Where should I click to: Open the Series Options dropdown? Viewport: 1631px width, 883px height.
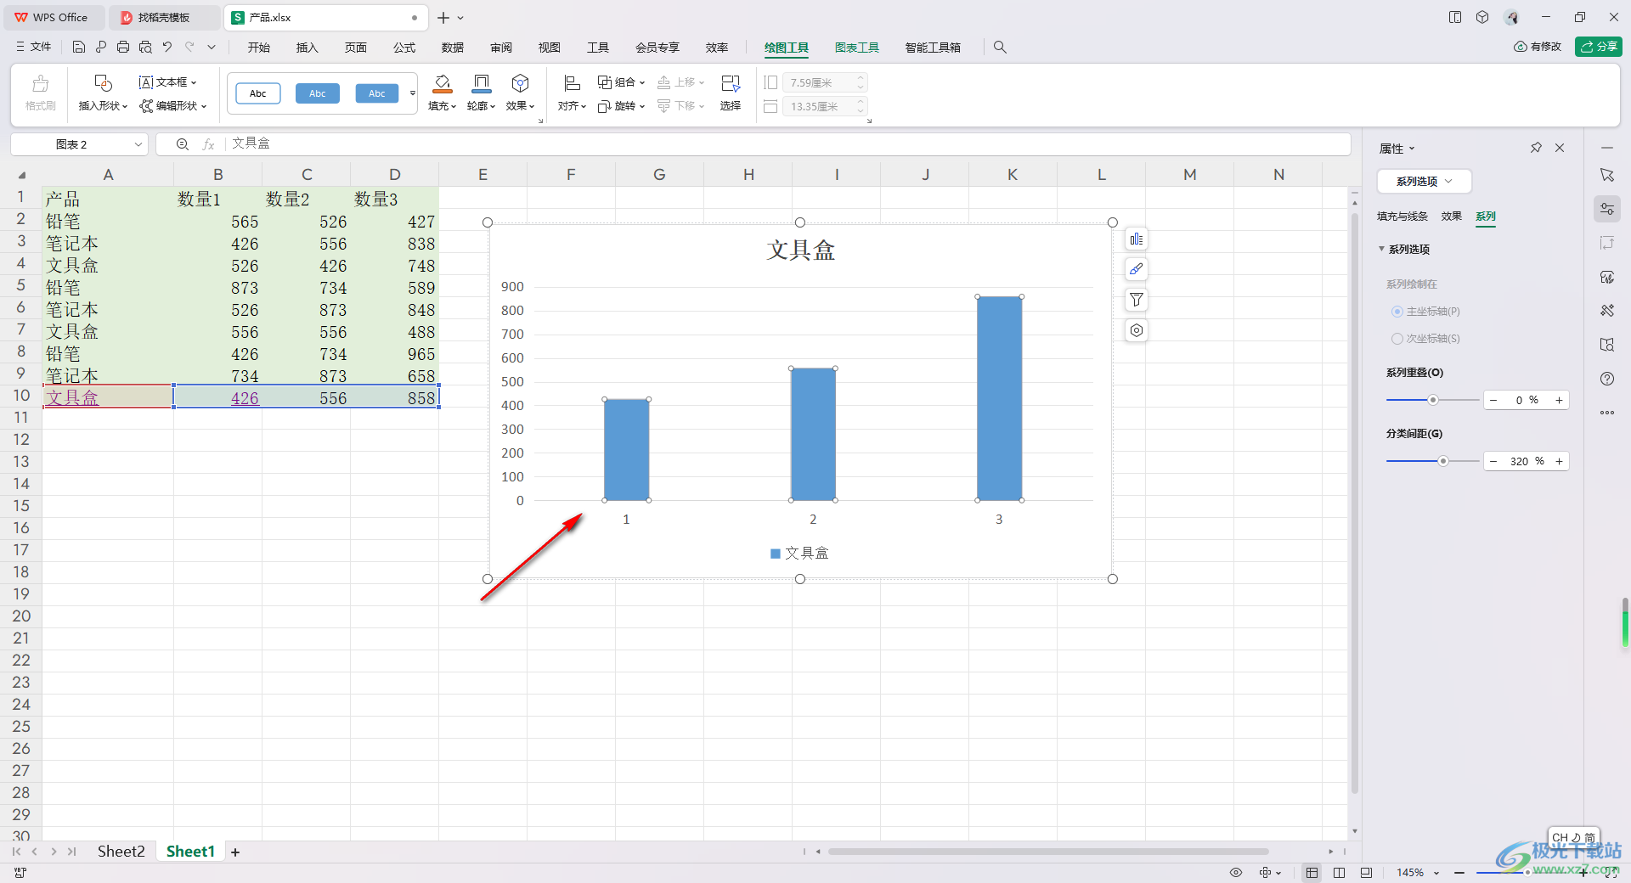tap(1424, 182)
